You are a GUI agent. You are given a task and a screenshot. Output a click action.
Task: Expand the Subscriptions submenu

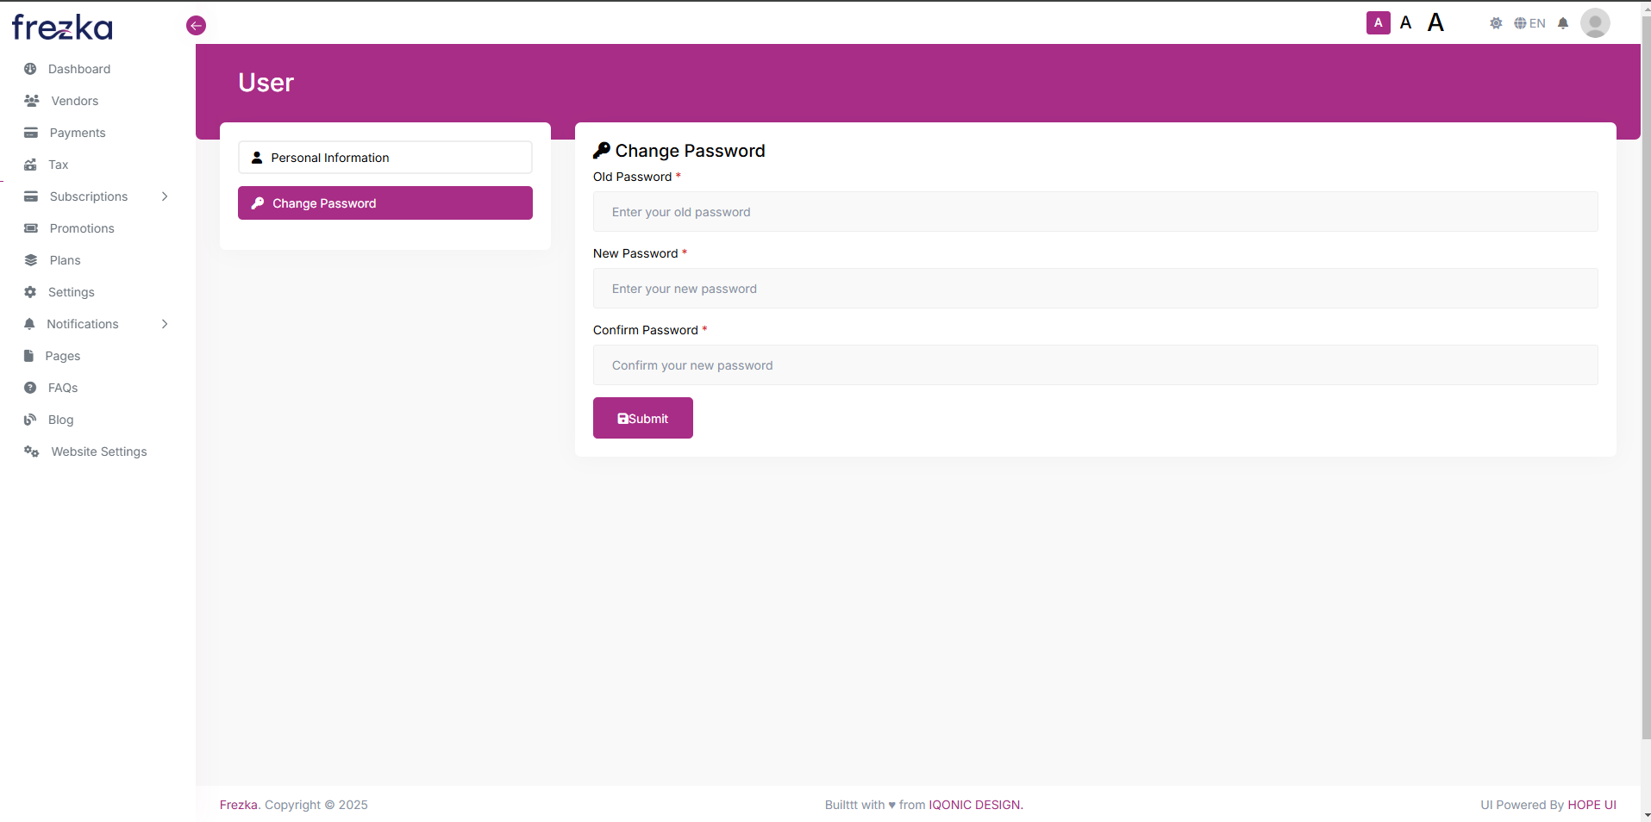click(x=89, y=196)
